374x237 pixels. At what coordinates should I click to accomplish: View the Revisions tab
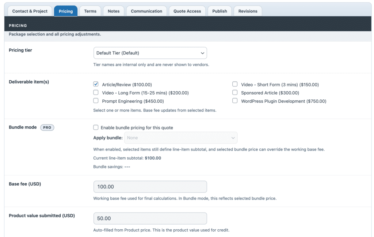[x=248, y=11]
